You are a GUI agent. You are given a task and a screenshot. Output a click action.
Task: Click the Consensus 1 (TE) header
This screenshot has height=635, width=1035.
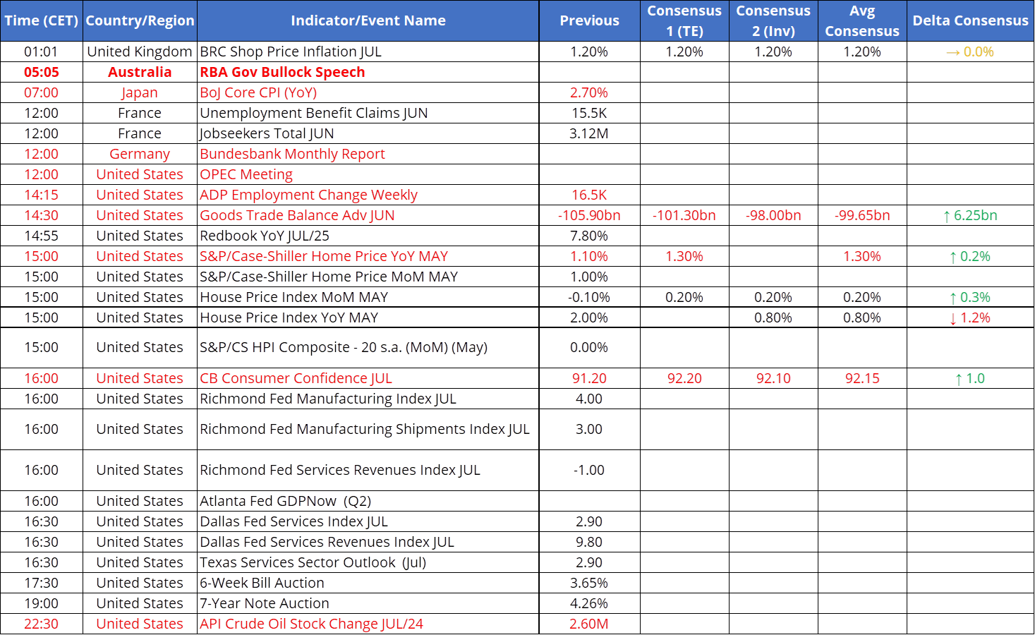pos(684,20)
